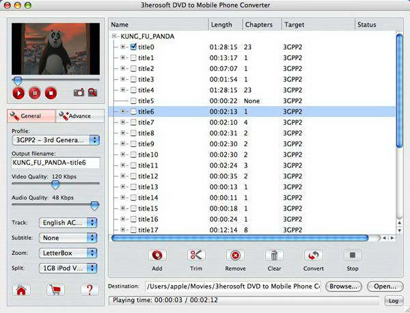Start conversion with the Convert icon
The height and width of the screenshot is (313, 410).
click(313, 256)
